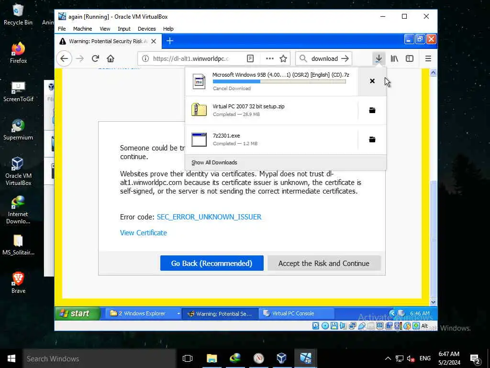Open the View Certificate link
Viewport: 490px width, 368px height.
click(x=144, y=233)
